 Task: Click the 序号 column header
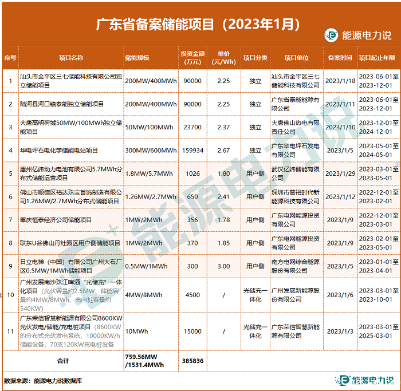[10, 58]
